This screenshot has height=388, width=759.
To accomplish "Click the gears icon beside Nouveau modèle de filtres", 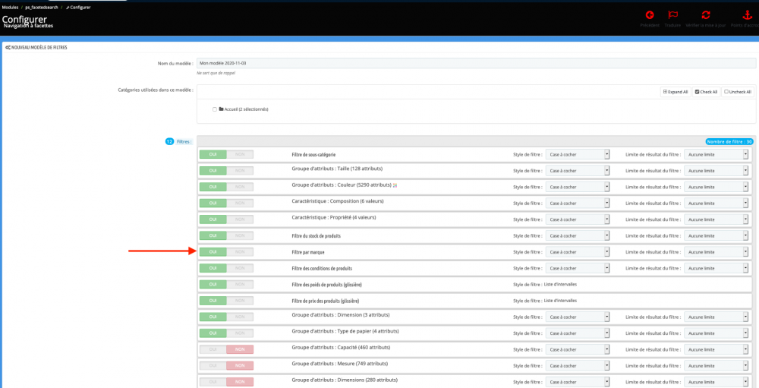I will 8,47.
